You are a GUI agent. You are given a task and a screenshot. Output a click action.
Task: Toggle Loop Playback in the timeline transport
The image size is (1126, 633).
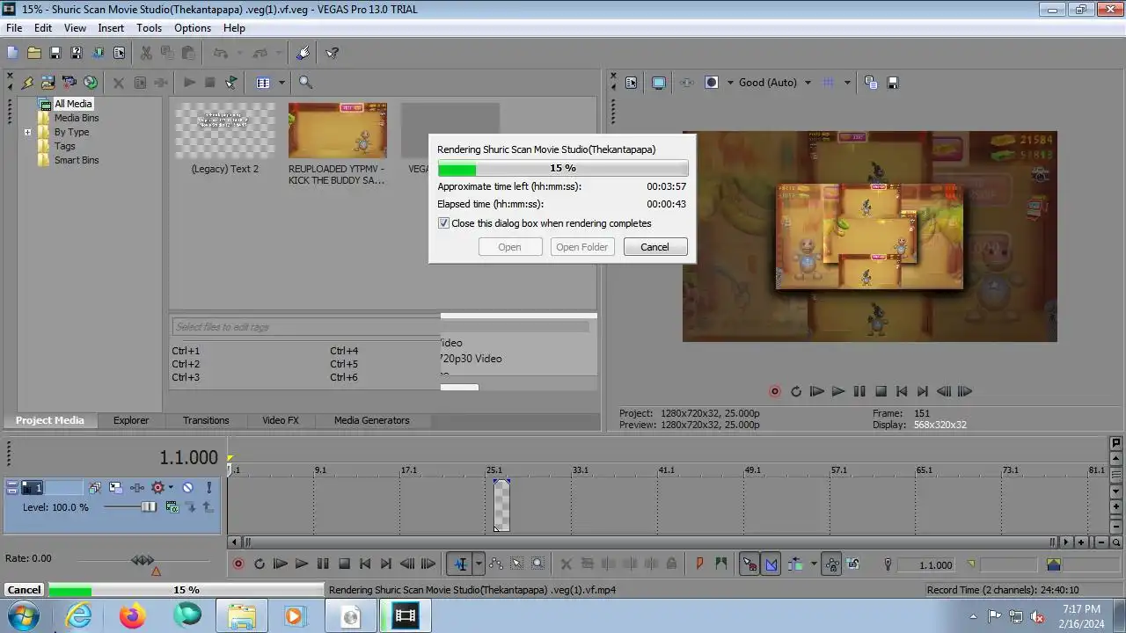260,564
